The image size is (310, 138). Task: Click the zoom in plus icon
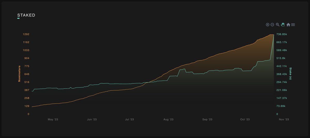click(x=268, y=25)
